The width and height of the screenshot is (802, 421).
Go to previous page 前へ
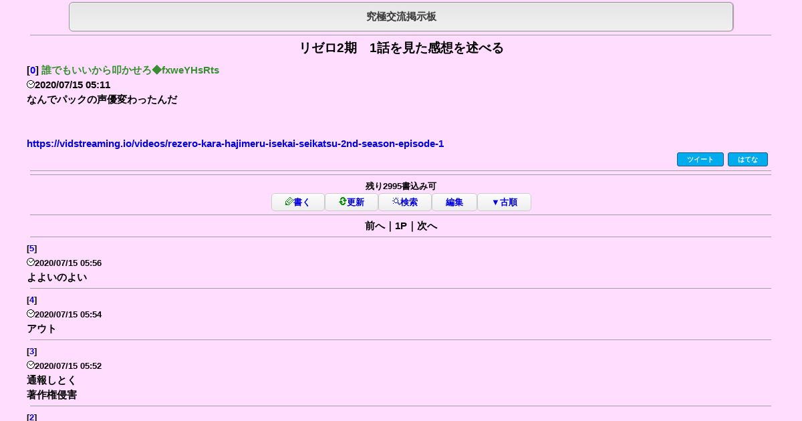tap(375, 226)
